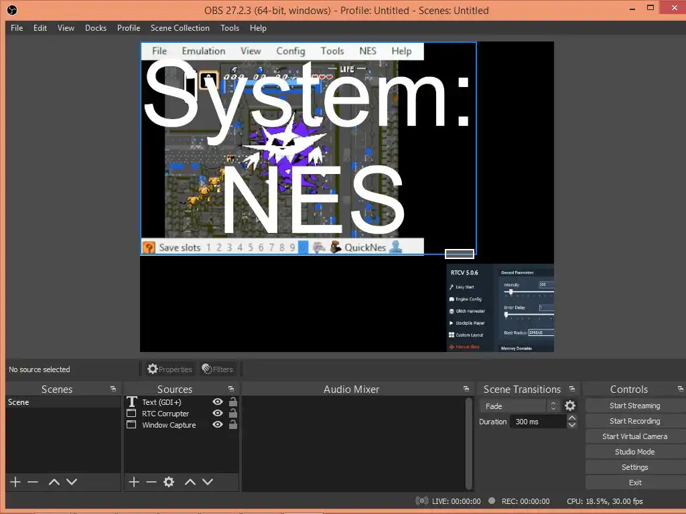Move scene down with arrow icon
686x514 pixels.
click(x=72, y=482)
